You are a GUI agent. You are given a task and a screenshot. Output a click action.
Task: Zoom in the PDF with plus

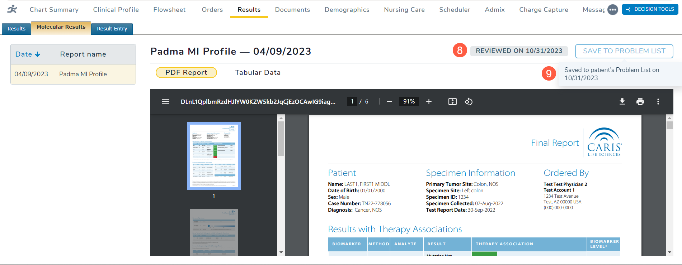coord(429,102)
